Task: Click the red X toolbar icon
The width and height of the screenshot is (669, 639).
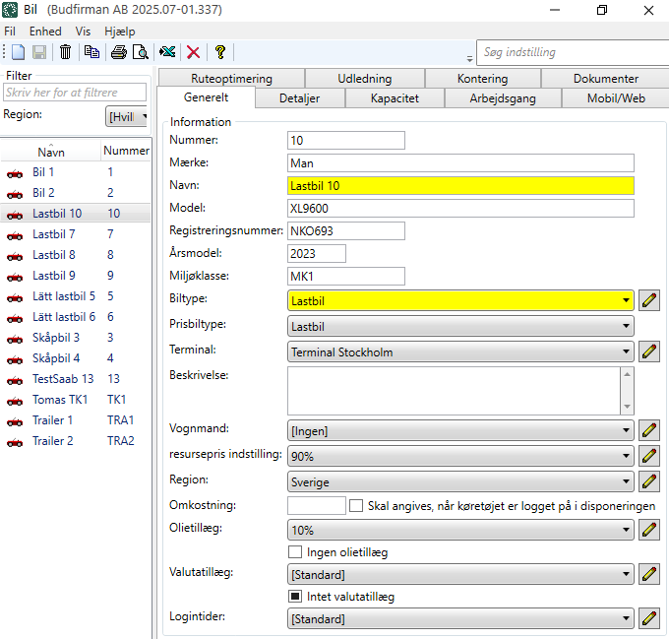Action: [194, 52]
